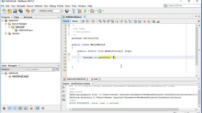202x113 pixels.
Task: Click the Clean and Build Project icon
Action: click(79, 11)
